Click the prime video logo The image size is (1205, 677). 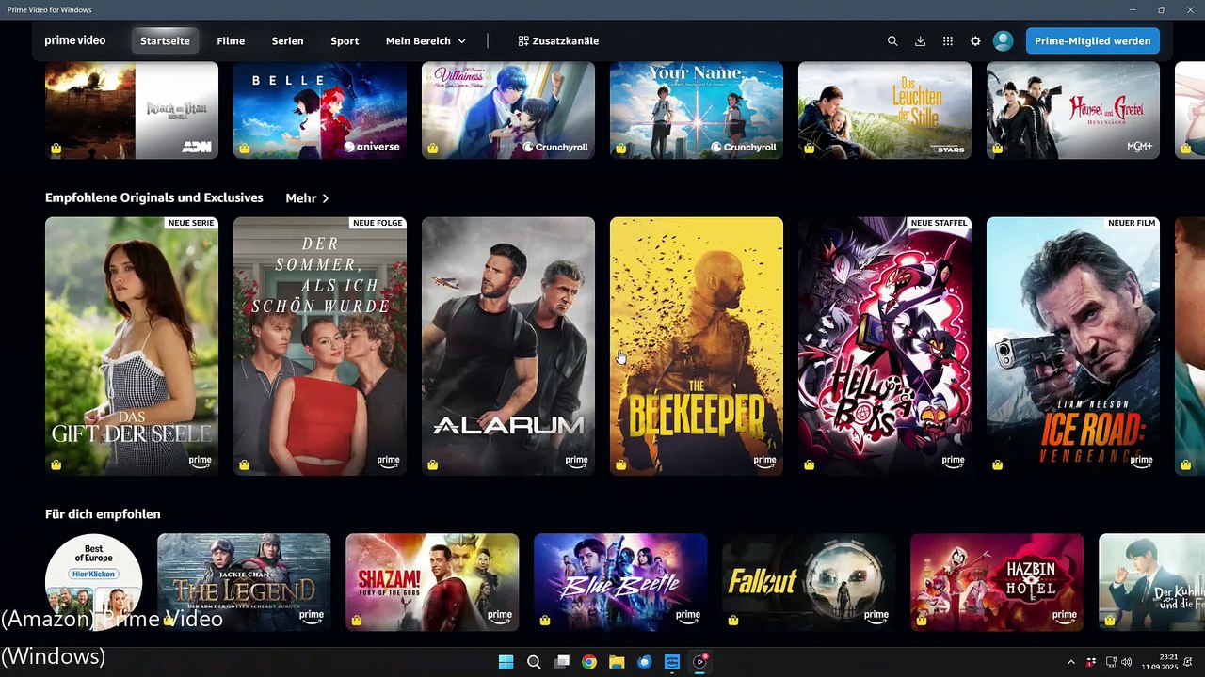coord(75,40)
